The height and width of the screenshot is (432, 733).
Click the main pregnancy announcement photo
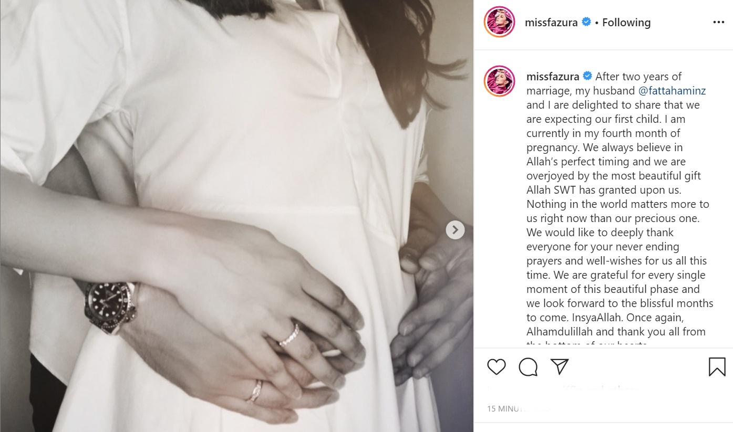236,216
